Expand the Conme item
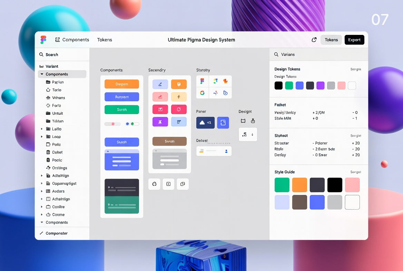 (x=42, y=215)
